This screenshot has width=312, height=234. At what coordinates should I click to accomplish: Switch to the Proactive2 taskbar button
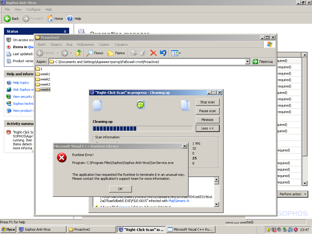(x=91, y=229)
